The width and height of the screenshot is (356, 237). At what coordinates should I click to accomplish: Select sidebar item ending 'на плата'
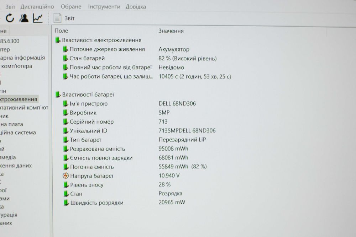[x=11, y=124]
